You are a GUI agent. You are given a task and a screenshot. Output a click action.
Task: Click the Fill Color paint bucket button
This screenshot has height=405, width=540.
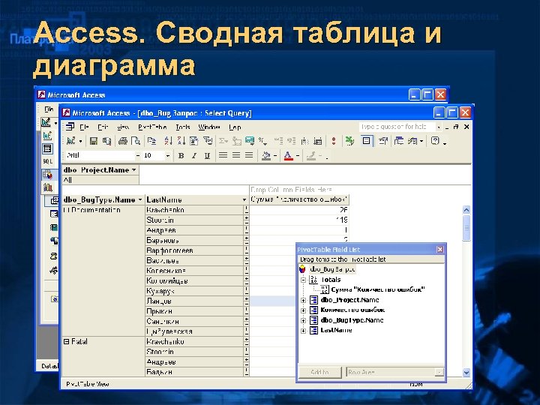(265, 156)
